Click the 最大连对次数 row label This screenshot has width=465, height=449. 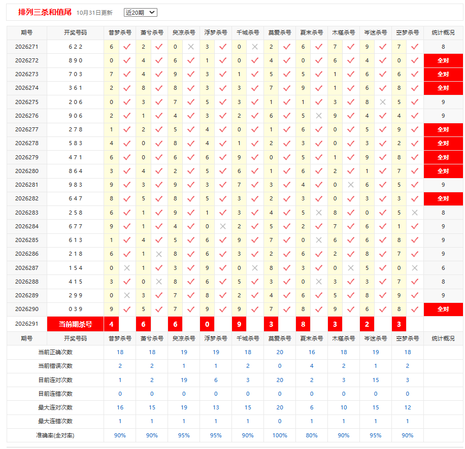(55, 407)
